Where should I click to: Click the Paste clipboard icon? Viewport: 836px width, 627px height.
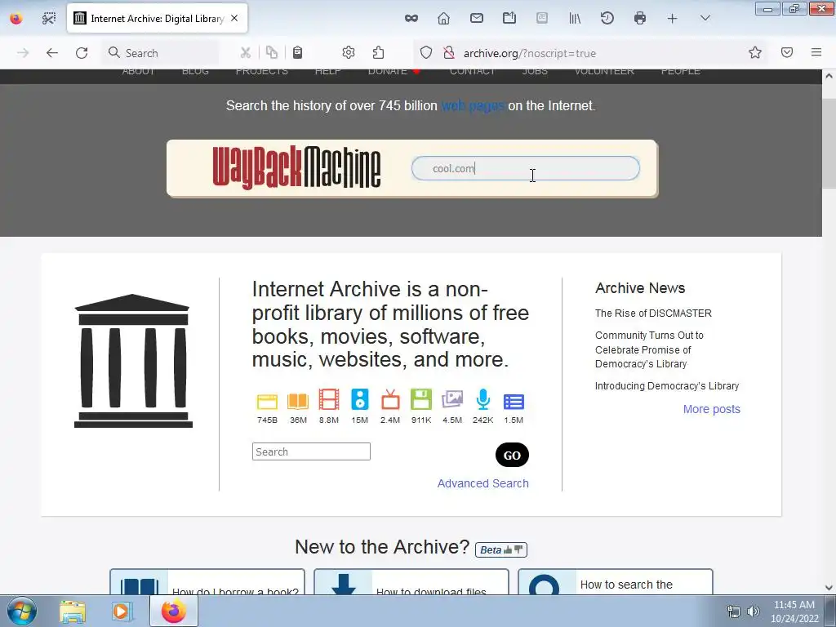(x=297, y=52)
